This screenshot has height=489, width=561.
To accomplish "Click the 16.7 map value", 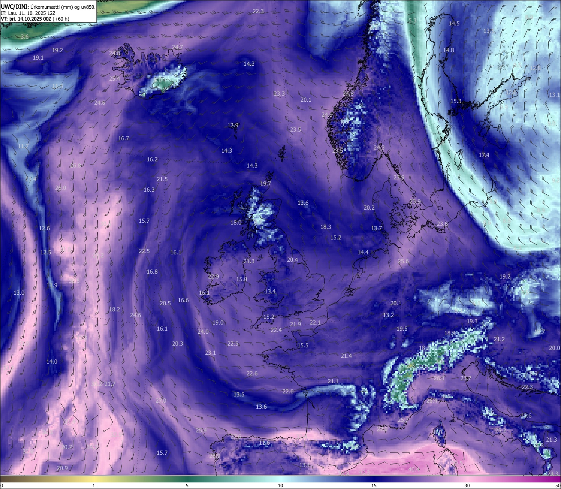I will (124, 139).
